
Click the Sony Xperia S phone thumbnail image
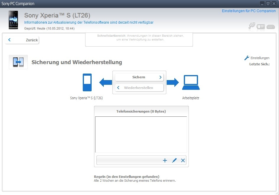coord(13,20)
